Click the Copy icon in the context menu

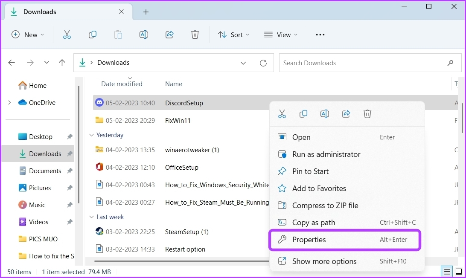coord(303,114)
